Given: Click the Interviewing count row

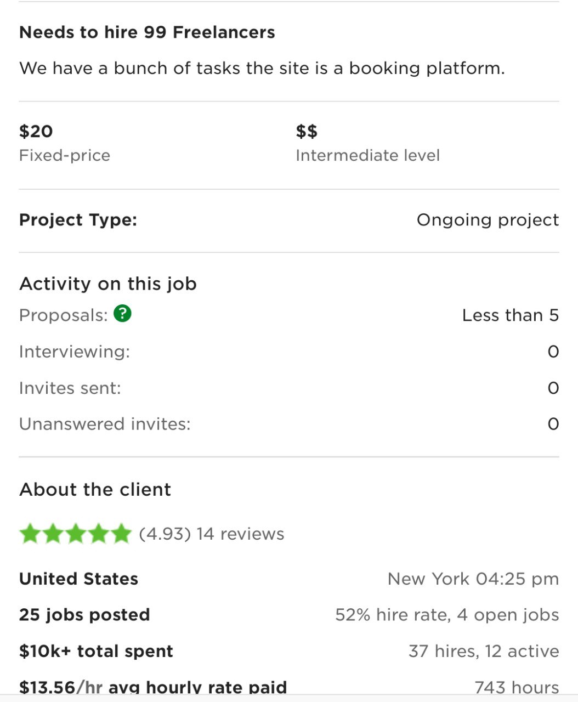Looking at the screenshot, I should click(x=289, y=352).
